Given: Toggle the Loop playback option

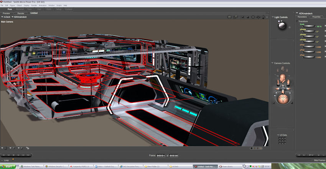Looking at the screenshot, I should pos(5,160).
